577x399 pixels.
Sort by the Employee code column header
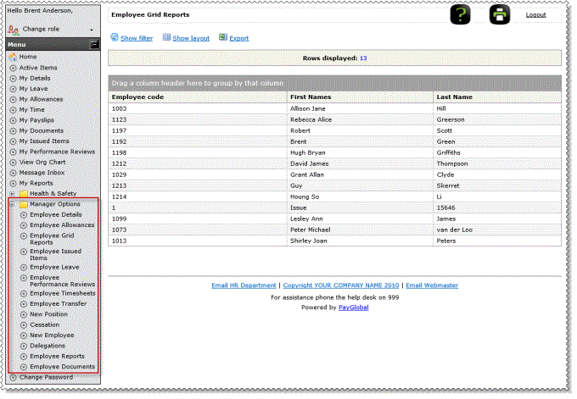pos(137,97)
